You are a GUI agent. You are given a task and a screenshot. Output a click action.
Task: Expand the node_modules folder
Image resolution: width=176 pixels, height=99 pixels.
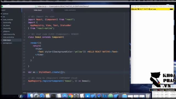8,20
